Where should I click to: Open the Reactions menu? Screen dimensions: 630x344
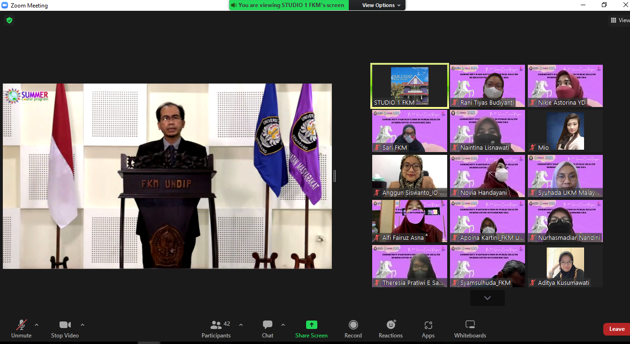(x=390, y=328)
